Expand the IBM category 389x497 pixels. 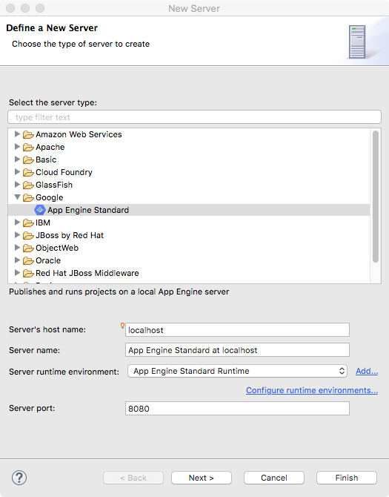point(17,223)
